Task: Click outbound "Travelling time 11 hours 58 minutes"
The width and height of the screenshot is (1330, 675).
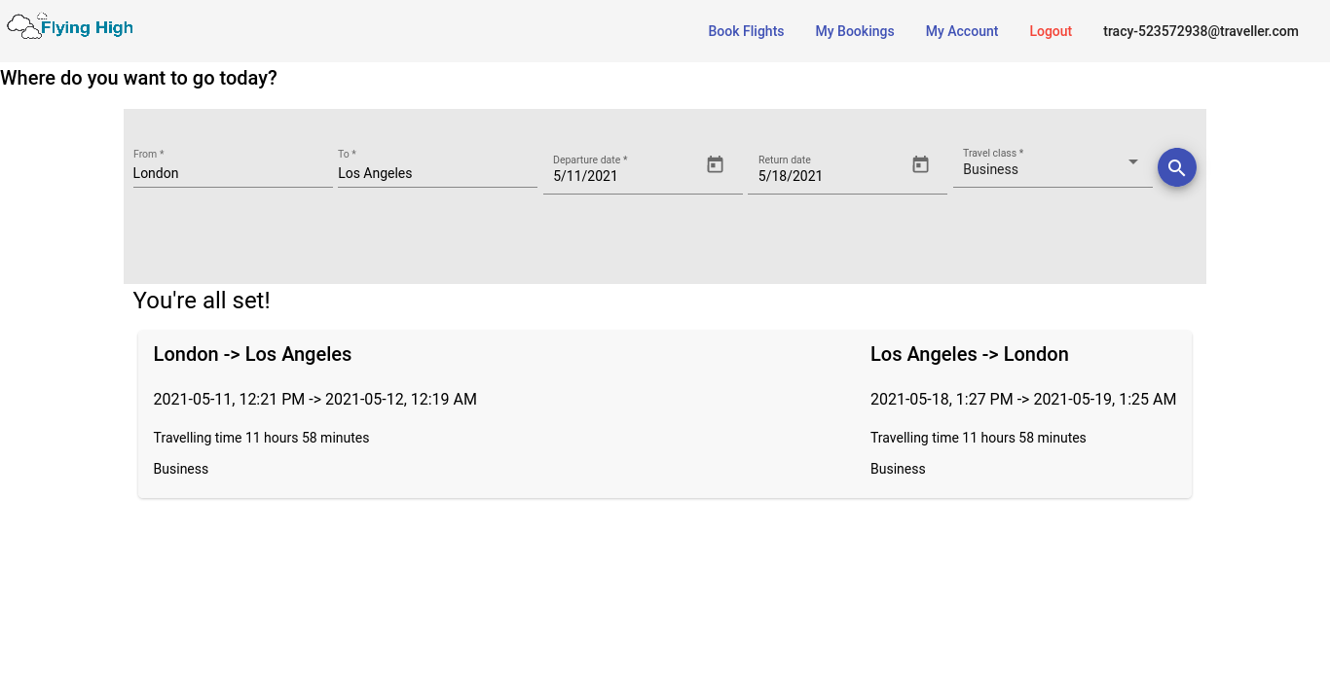Action: [261, 438]
